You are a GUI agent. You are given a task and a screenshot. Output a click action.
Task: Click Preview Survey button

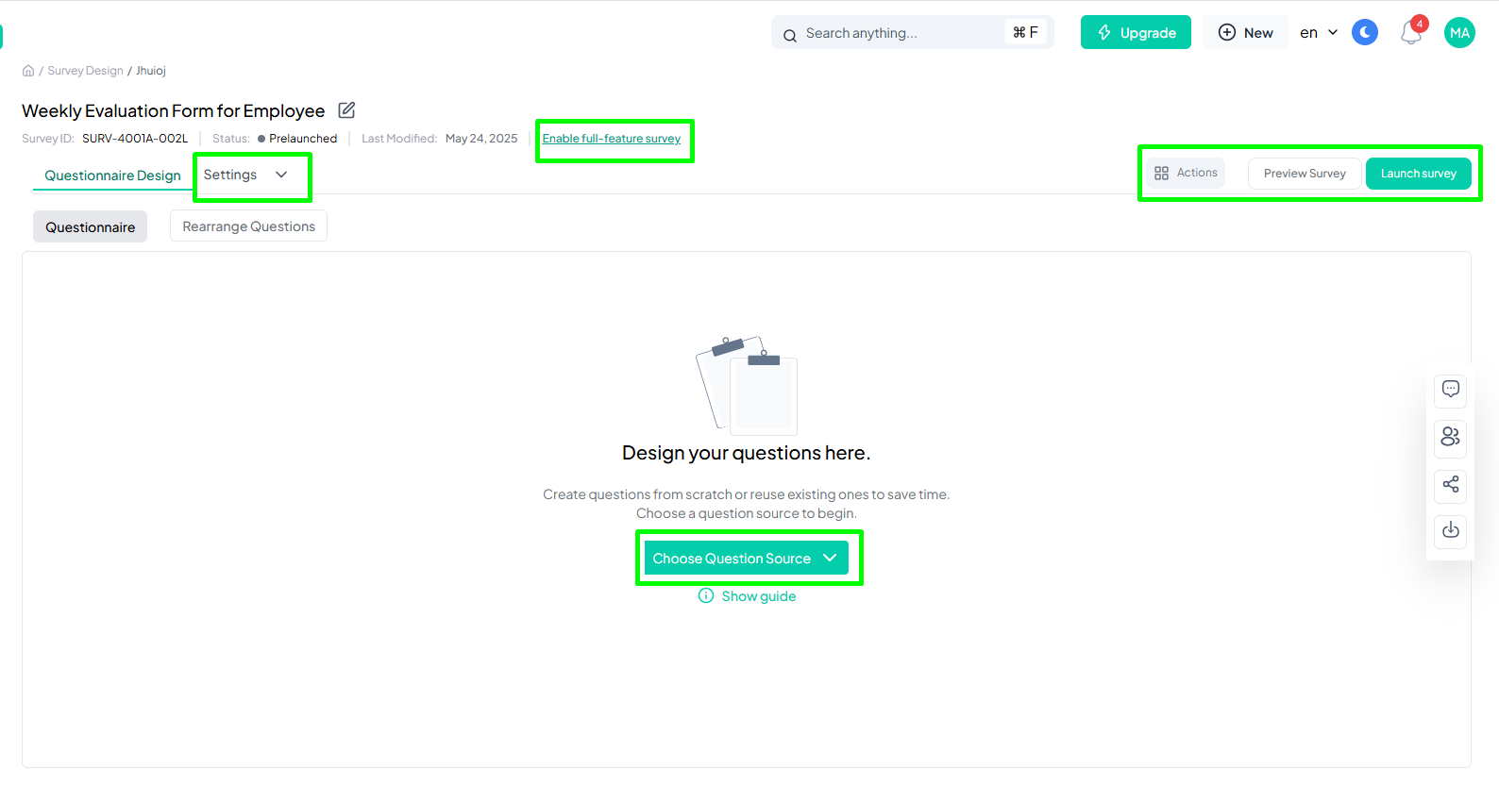1305,174
